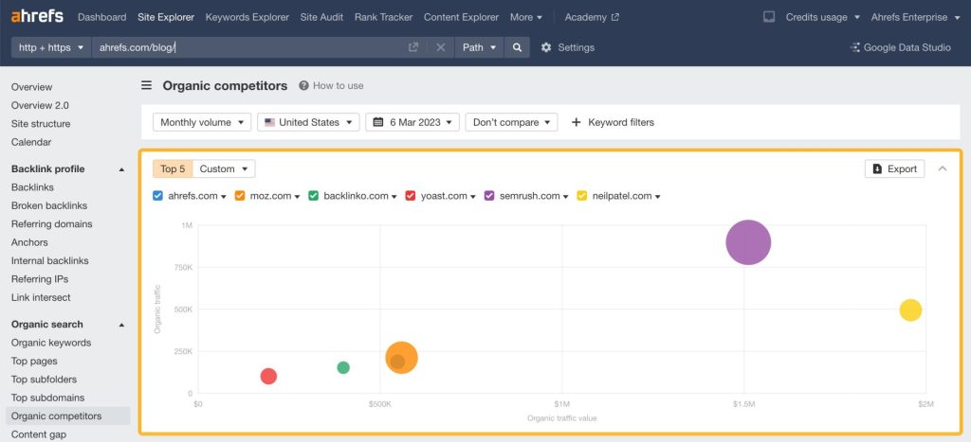The width and height of the screenshot is (971, 442).
Task: Click the Keyword filters button
Action: point(613,122)
